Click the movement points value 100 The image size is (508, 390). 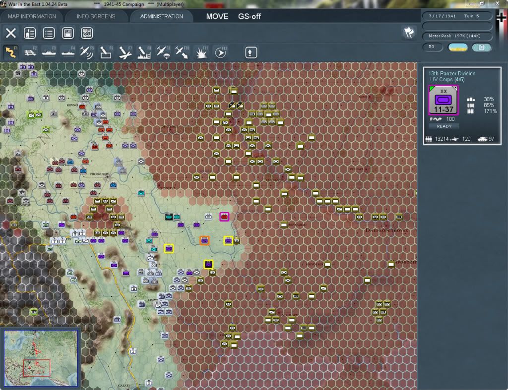[450, 119]
